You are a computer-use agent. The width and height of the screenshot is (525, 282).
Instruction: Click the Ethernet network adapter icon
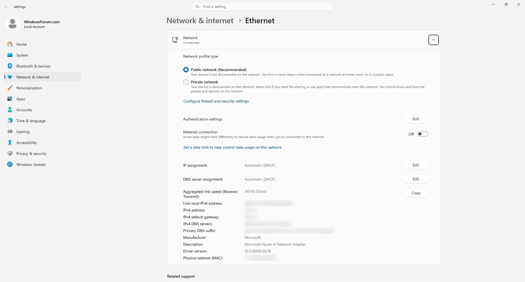pyautogui.click(x=175, y=40)
